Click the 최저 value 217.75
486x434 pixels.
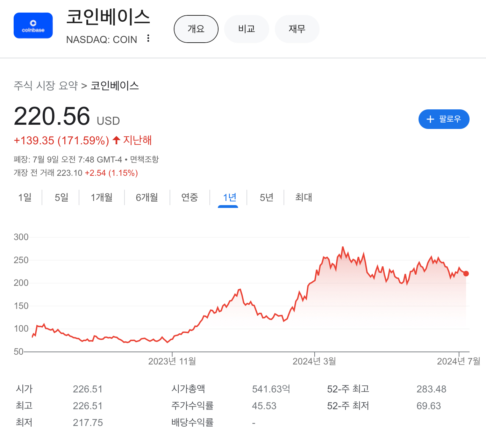(x=88, y=422)
